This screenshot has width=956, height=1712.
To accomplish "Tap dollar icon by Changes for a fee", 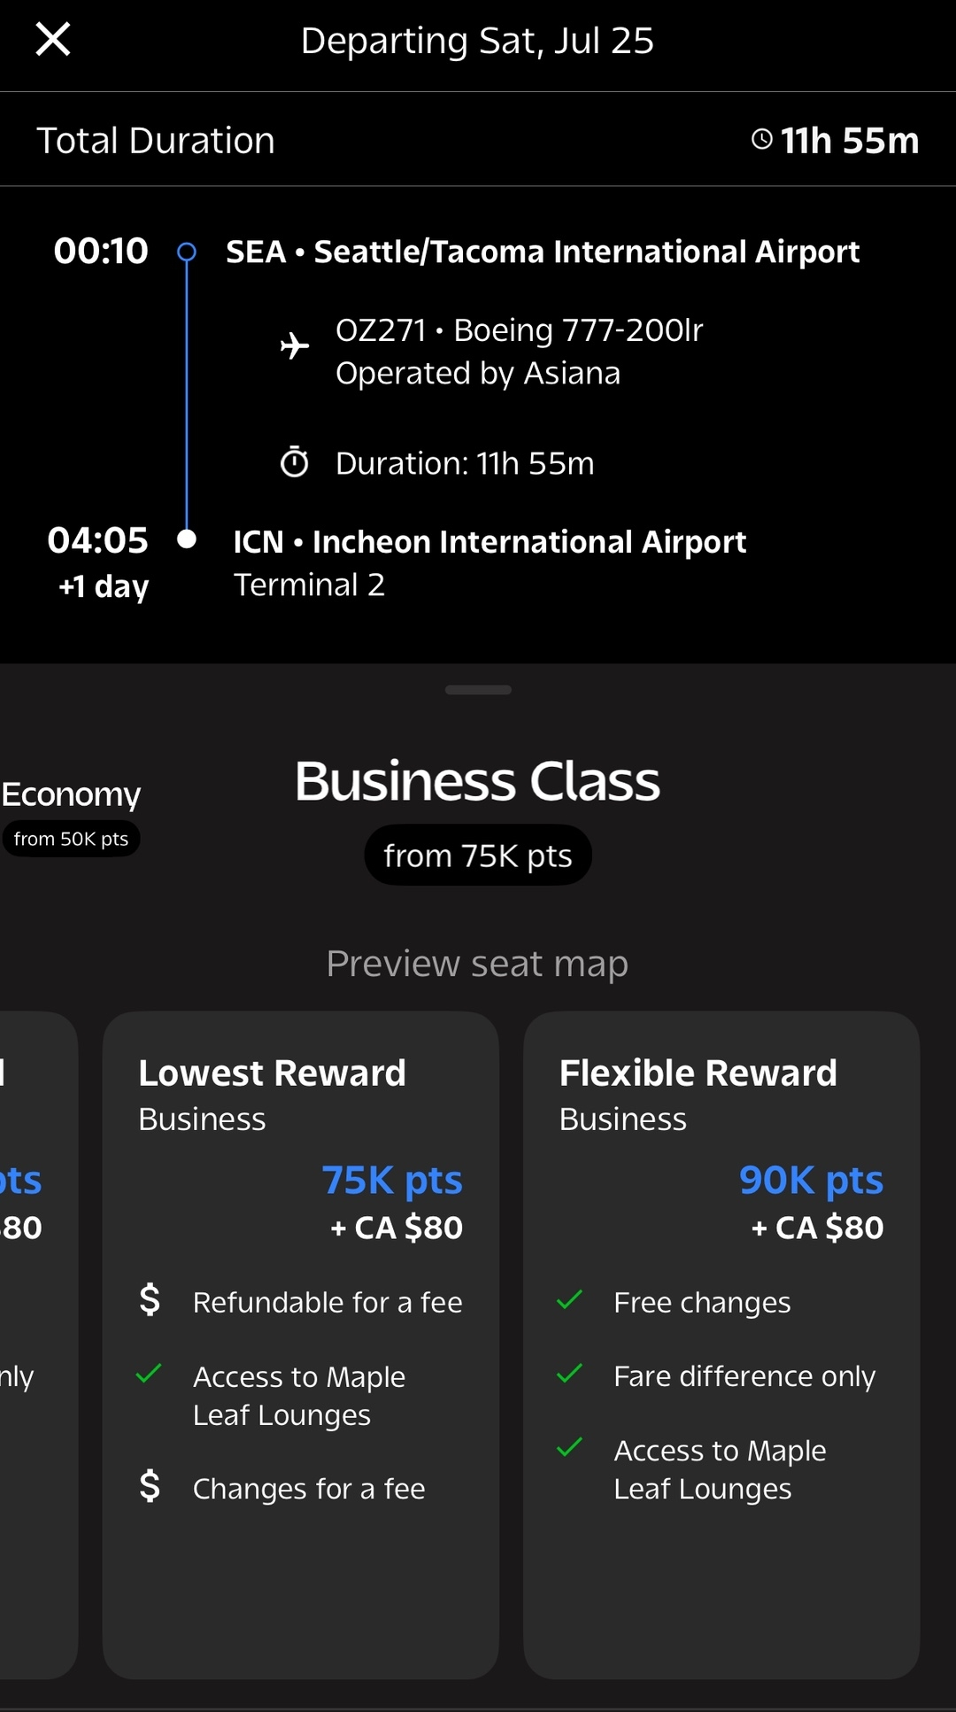I will click(150, 1486).
